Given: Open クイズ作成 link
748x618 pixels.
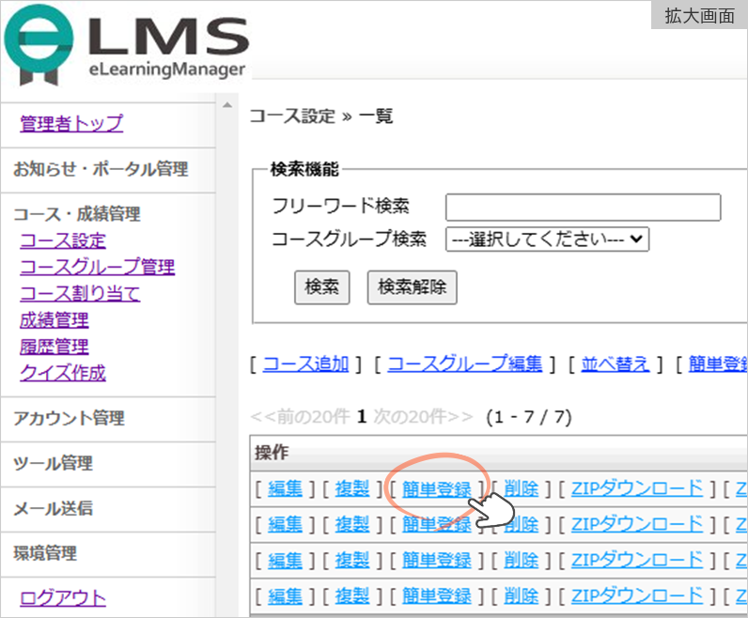Looking at the screenshot, I should 63,373.
